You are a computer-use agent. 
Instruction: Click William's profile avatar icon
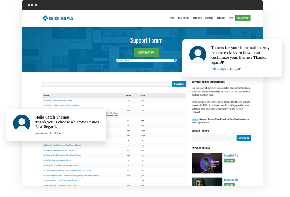tap(198, 55)
